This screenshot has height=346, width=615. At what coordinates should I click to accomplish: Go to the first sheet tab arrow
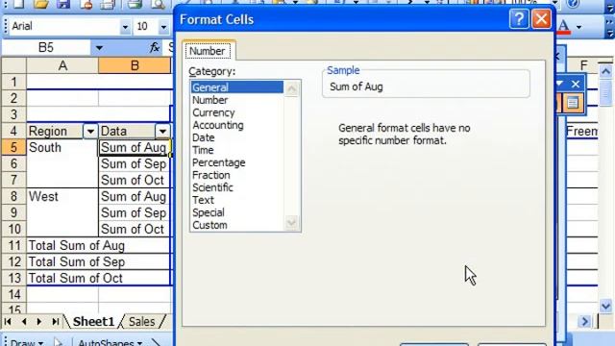[8, 322]
